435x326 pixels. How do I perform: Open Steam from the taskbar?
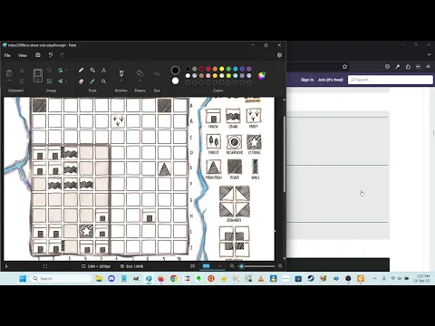(x=311, y=279)
